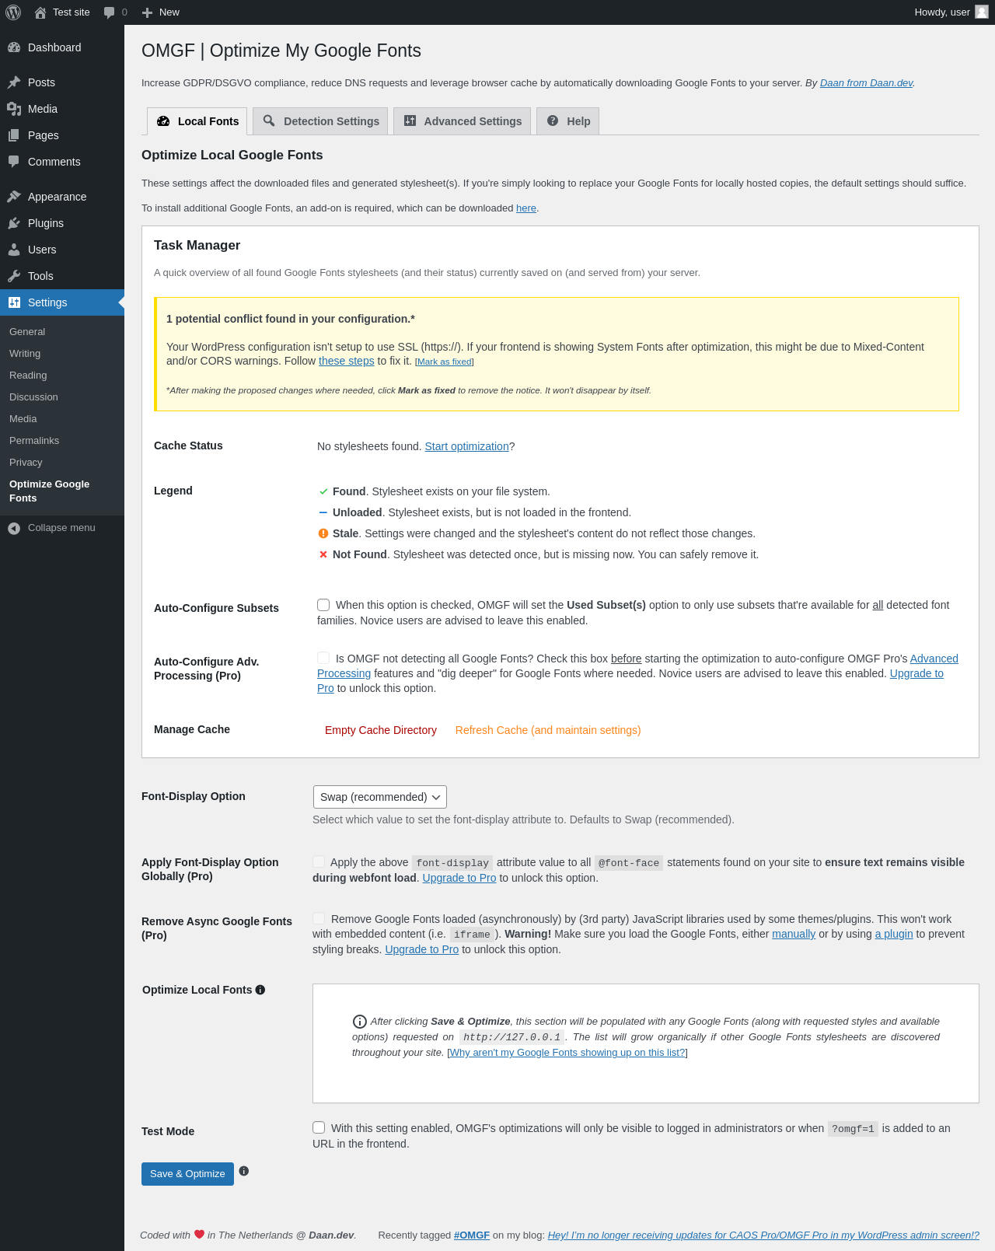
Task: Toggle the Test Mode checkbox
Action: (x=319, y=1127)
